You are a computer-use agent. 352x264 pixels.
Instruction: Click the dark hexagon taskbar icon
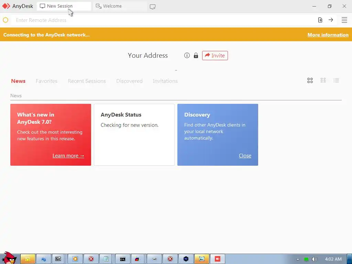[x=186, y=259]
